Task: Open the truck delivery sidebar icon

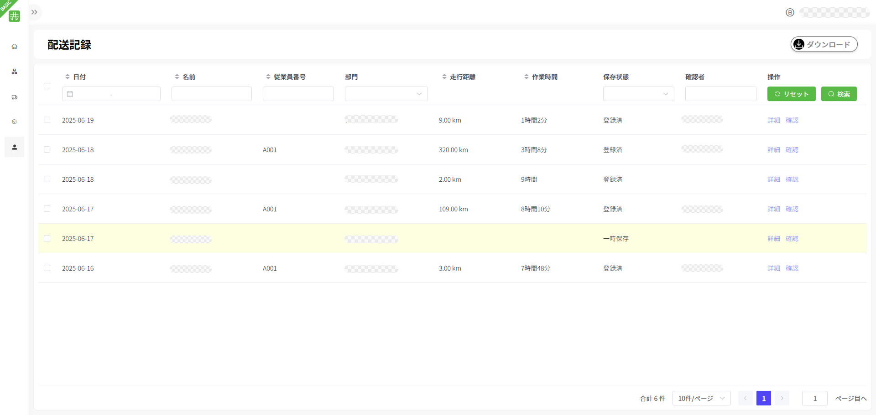Action: coord(14,97)
